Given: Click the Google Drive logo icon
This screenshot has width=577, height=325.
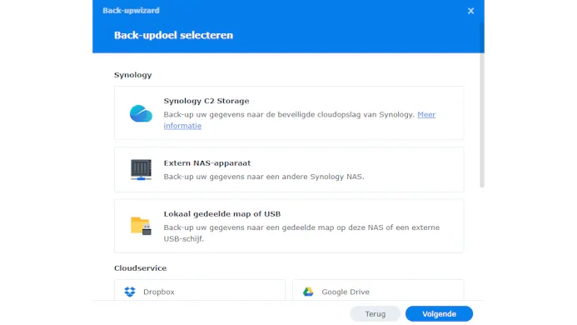Looking at the screenshot, I should (308, 292).
